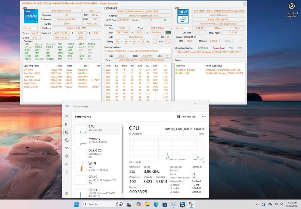
Task: Click the 3.96 GHz speed value
Action: point(152,171)
